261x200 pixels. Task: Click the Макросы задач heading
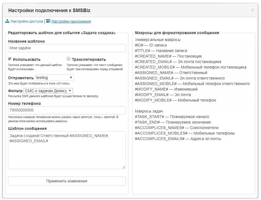pyautogui.click(x=149, y=111)
